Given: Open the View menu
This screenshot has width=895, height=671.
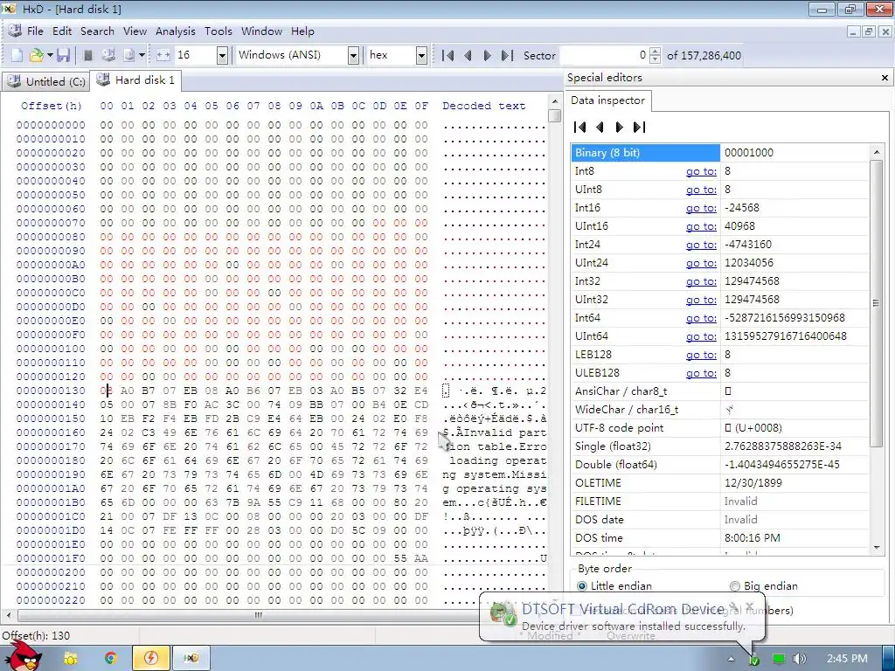Looking at the screenshot, I should (x=135, y=31).
